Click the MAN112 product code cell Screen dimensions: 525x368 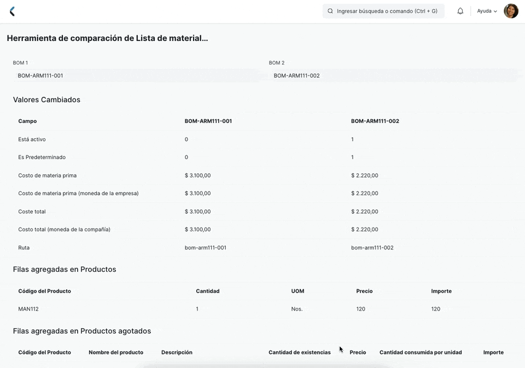[x=28, y=308]
